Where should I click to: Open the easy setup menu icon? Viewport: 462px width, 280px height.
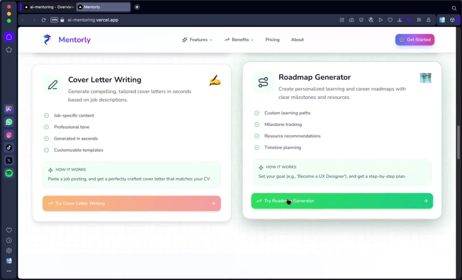coord(419,20)
